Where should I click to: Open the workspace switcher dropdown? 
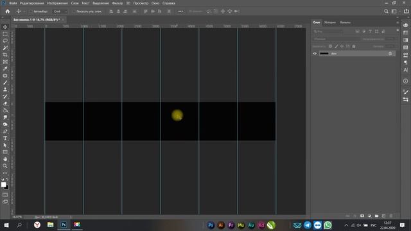(396, 12)
